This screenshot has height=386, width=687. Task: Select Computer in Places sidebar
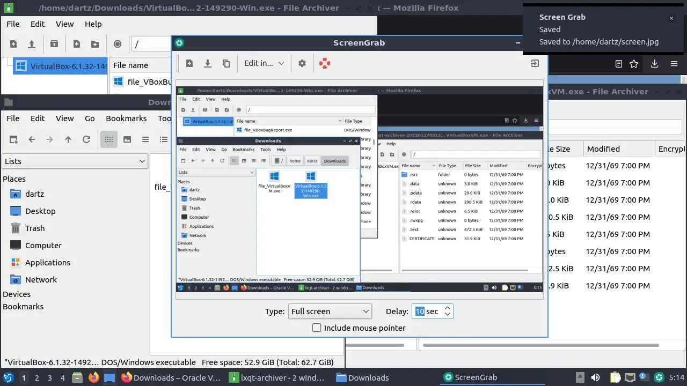tap(43, 246)
